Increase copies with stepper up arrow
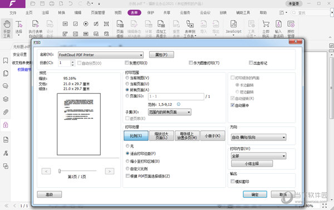 pos(72,61)
